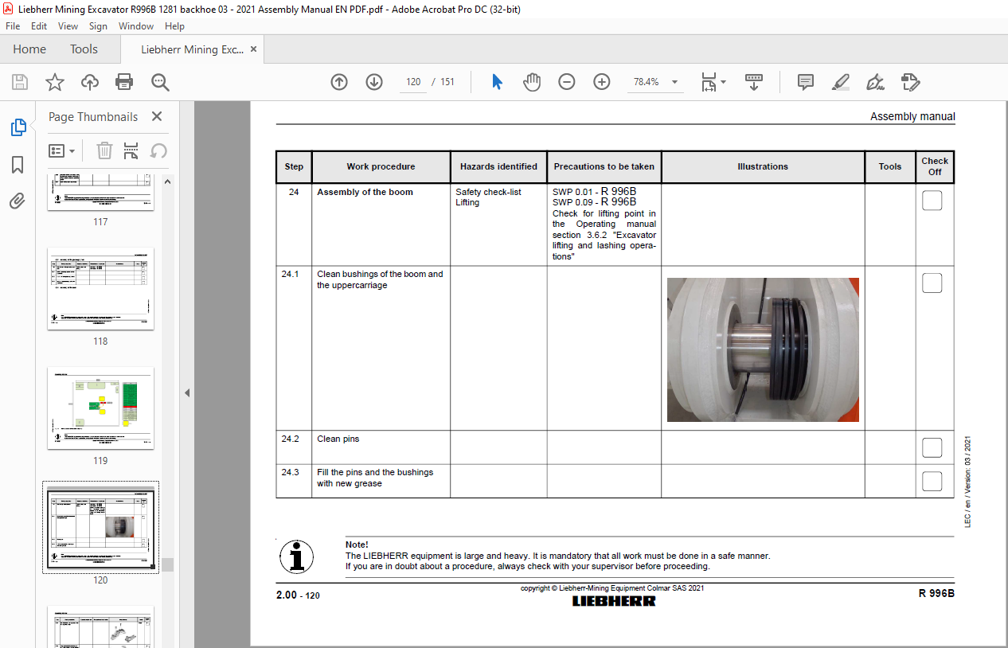Open the Help menu
1008x648 pixels.
click(x=174, y=25)
